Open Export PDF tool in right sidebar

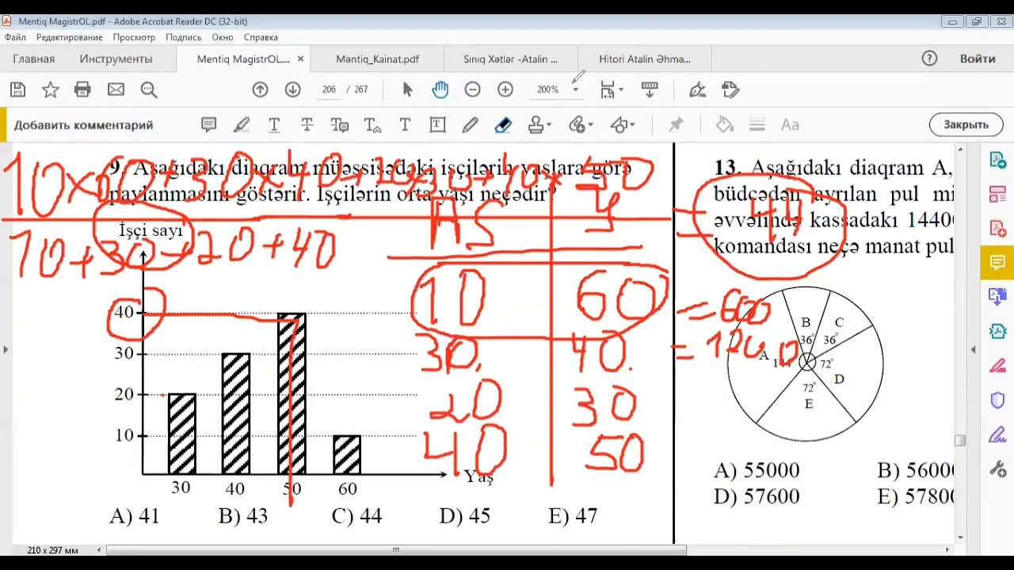997,160
